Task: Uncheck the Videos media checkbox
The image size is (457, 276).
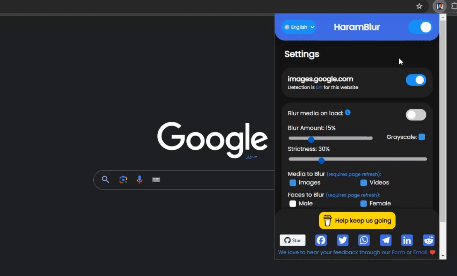Action: (x=363, y=183)
